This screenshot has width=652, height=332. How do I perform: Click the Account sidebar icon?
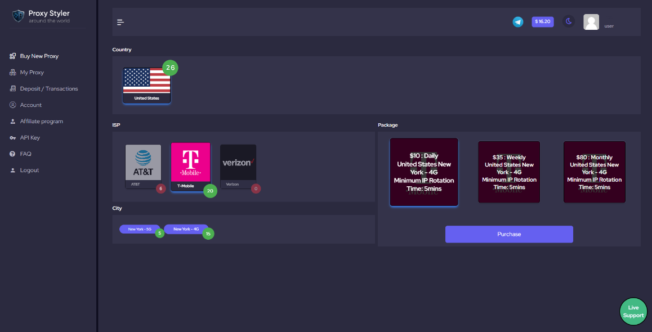click(x=13, y=105)
